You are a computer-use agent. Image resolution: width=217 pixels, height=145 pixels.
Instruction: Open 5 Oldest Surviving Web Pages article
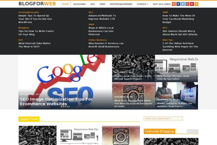180,47
